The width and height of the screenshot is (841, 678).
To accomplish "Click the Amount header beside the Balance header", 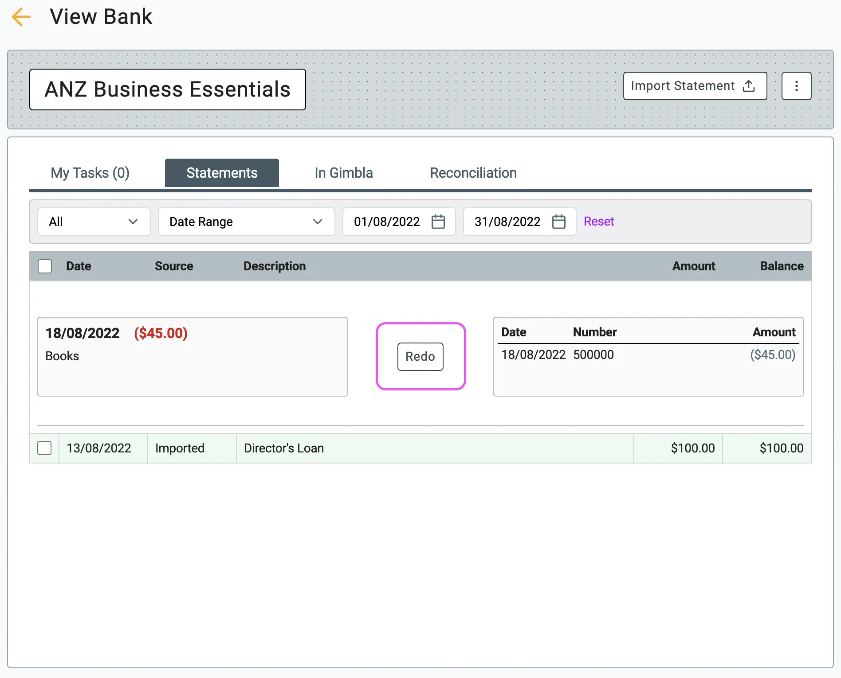I will pos(694,266).
